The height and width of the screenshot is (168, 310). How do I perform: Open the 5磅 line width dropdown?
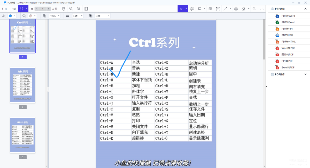coord(78,16)
